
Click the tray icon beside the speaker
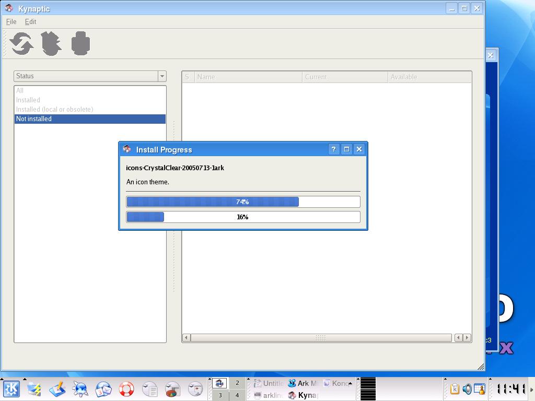click(x=480, y=389)
